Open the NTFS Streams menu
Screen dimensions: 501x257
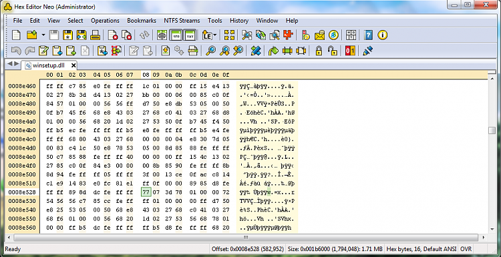click(182, 21)
